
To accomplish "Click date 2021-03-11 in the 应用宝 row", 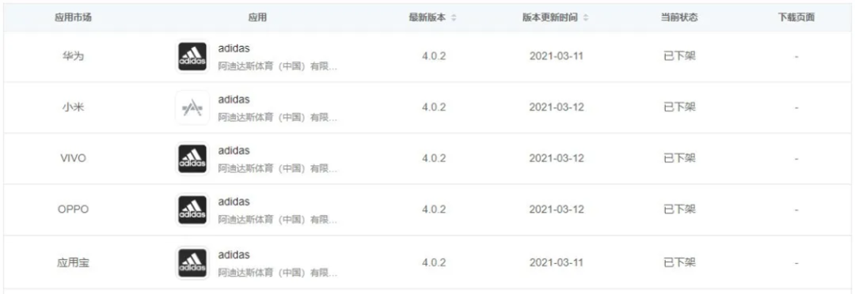I will pos(557,263).
